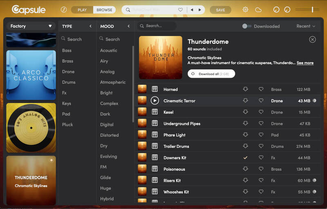Click the SAVE button
The image size is (327, 209).
tap(220, 10)
